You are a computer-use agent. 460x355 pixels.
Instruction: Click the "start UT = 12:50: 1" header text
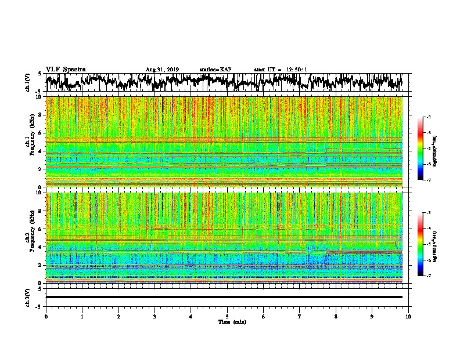pos(281,70)
